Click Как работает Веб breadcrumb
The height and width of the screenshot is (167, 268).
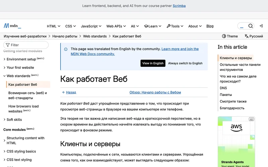tap(127, 36)
